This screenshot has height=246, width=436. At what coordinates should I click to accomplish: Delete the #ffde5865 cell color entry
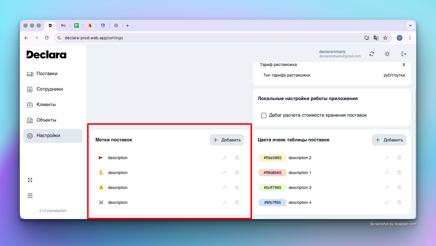[399, 158]
